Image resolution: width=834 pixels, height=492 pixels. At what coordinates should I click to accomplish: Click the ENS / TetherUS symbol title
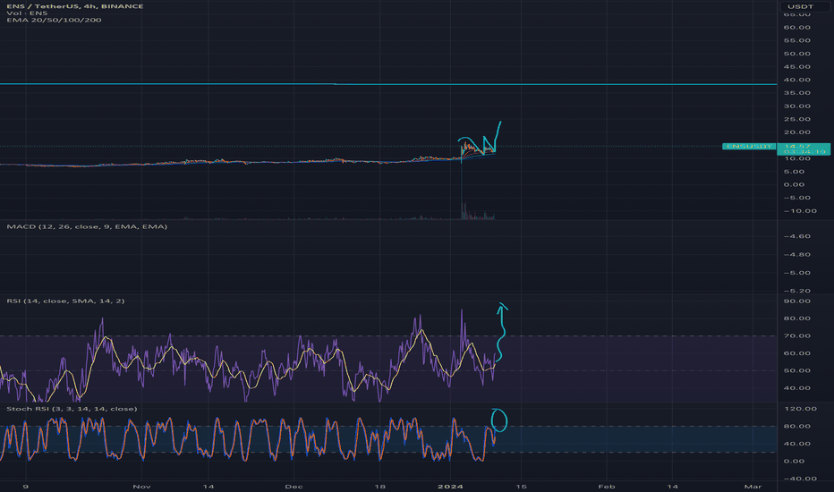[75, 6]
